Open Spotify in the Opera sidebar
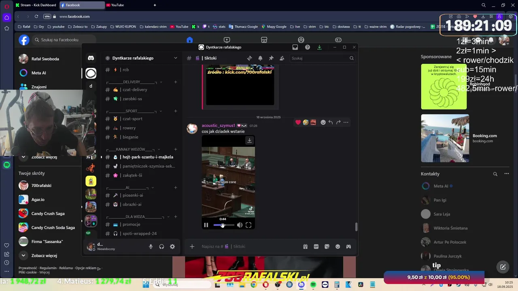 [7, 165]
